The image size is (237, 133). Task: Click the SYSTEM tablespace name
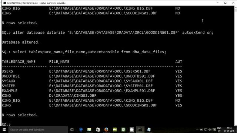tap(9, 86)
